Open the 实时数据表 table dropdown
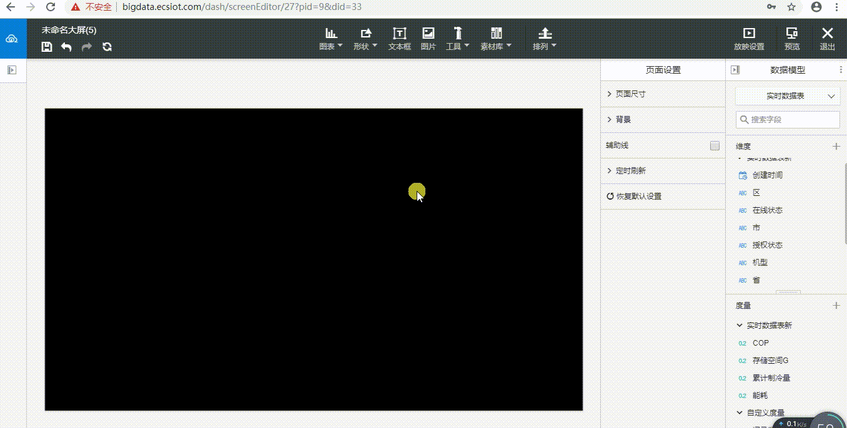The image size is (847, 428). click(x=788, y=96)
